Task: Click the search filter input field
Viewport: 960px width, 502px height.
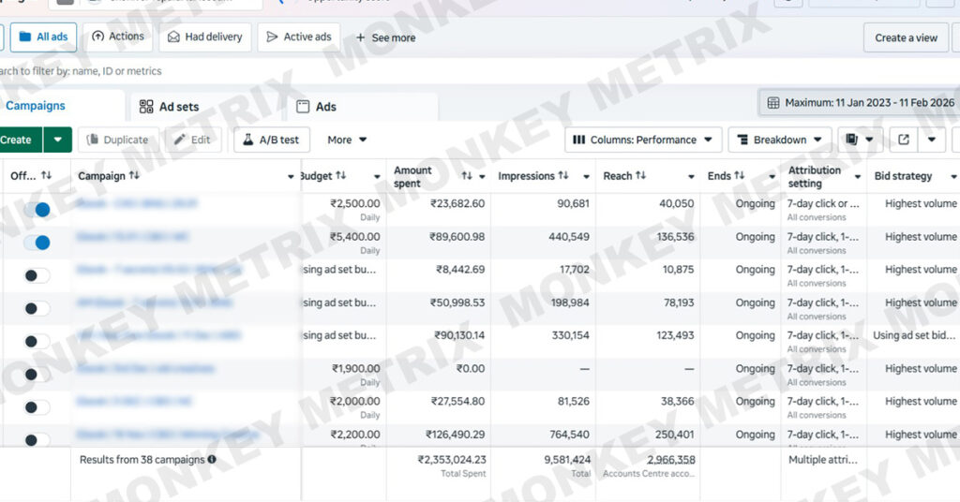Action: 187,71
